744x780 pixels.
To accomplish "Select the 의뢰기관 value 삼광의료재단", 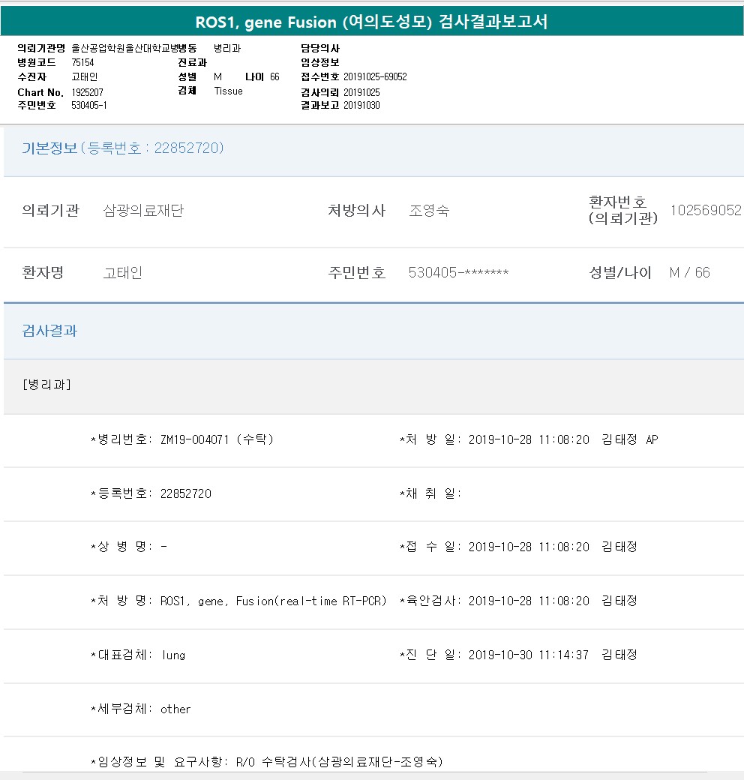I will click(x=142, y=211).
